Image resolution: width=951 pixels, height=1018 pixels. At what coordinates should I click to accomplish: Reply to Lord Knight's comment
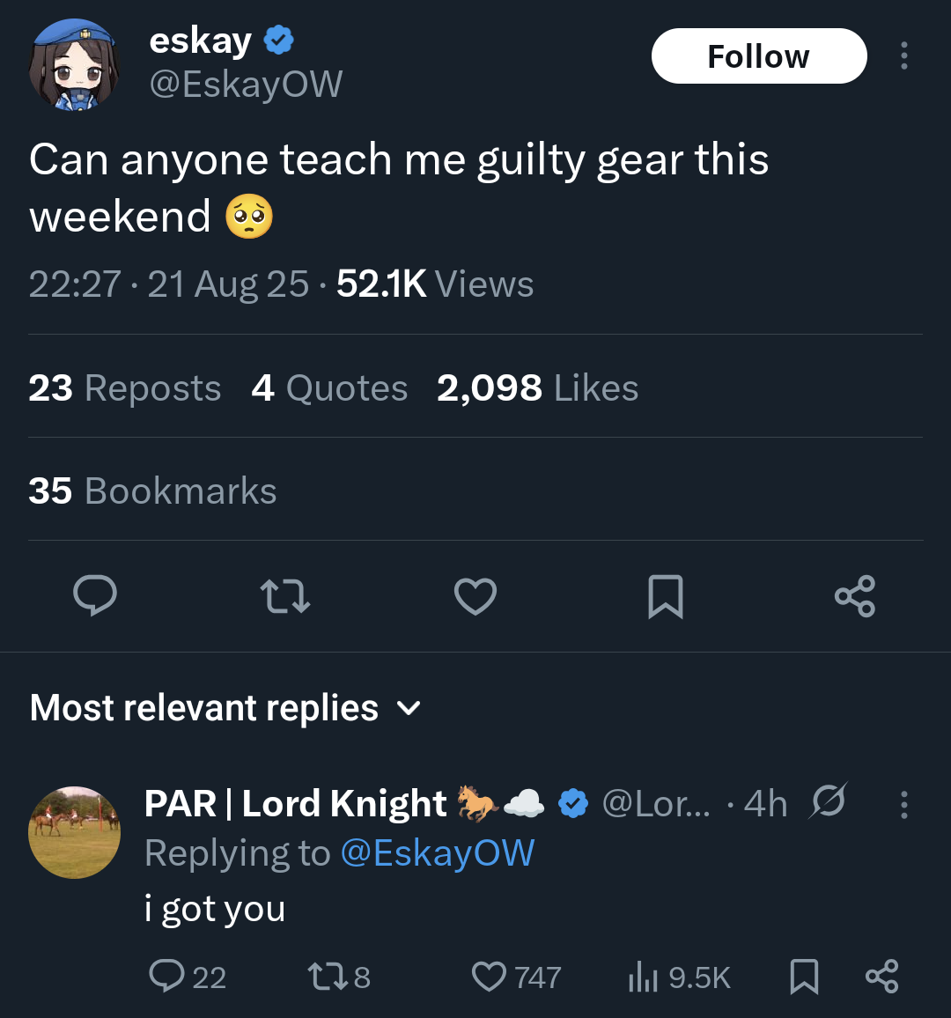tap(166, 976)
